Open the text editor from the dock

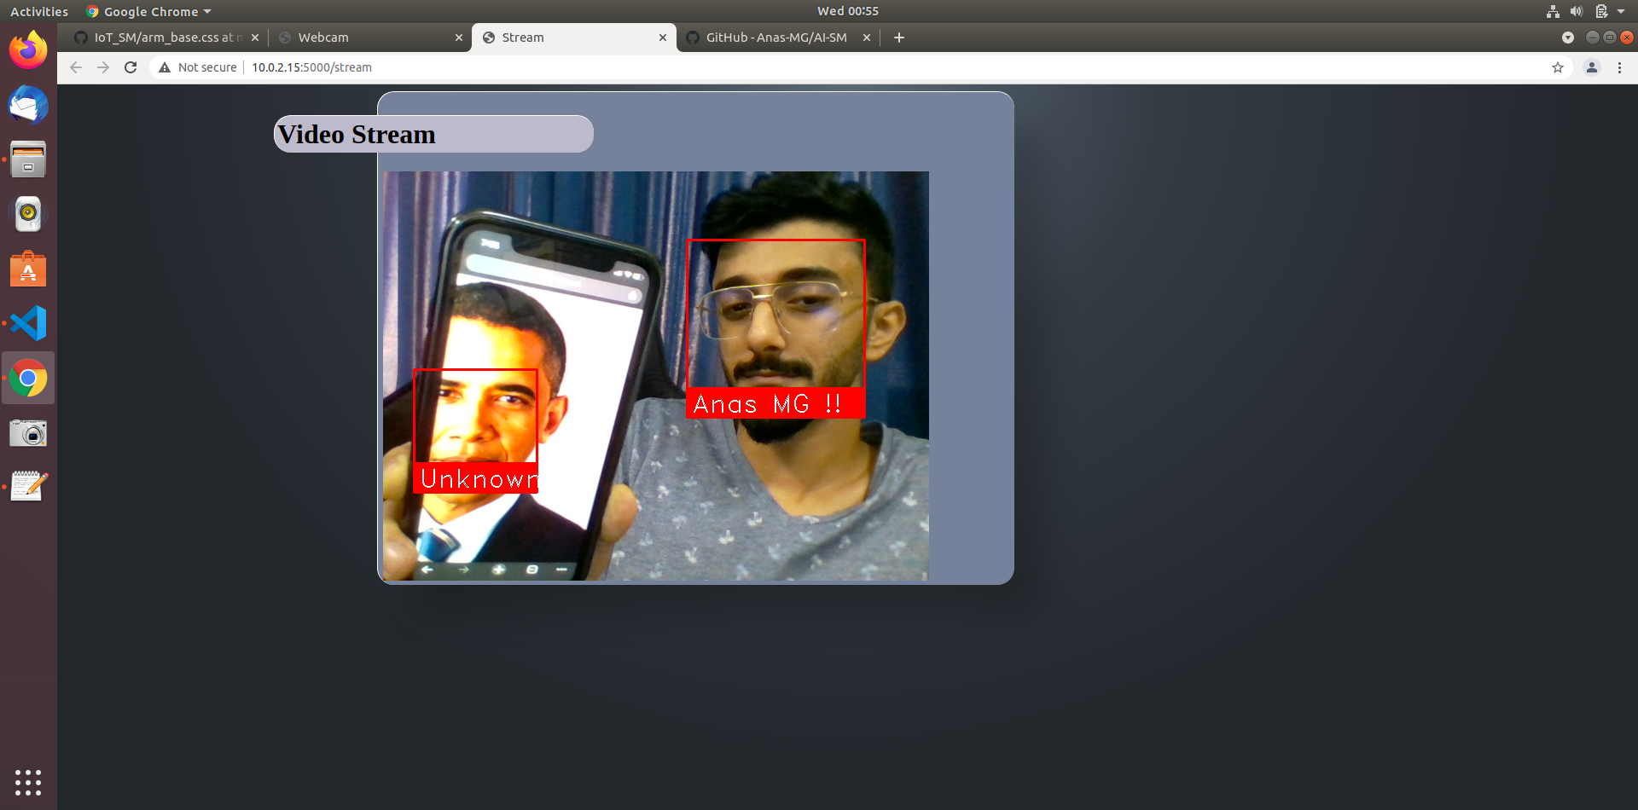pos(28,486)
